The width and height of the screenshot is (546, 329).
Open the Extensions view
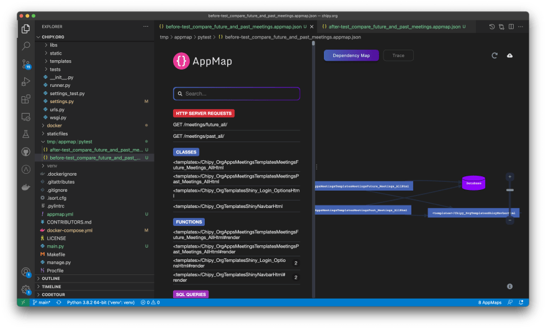tap(26, 99)
